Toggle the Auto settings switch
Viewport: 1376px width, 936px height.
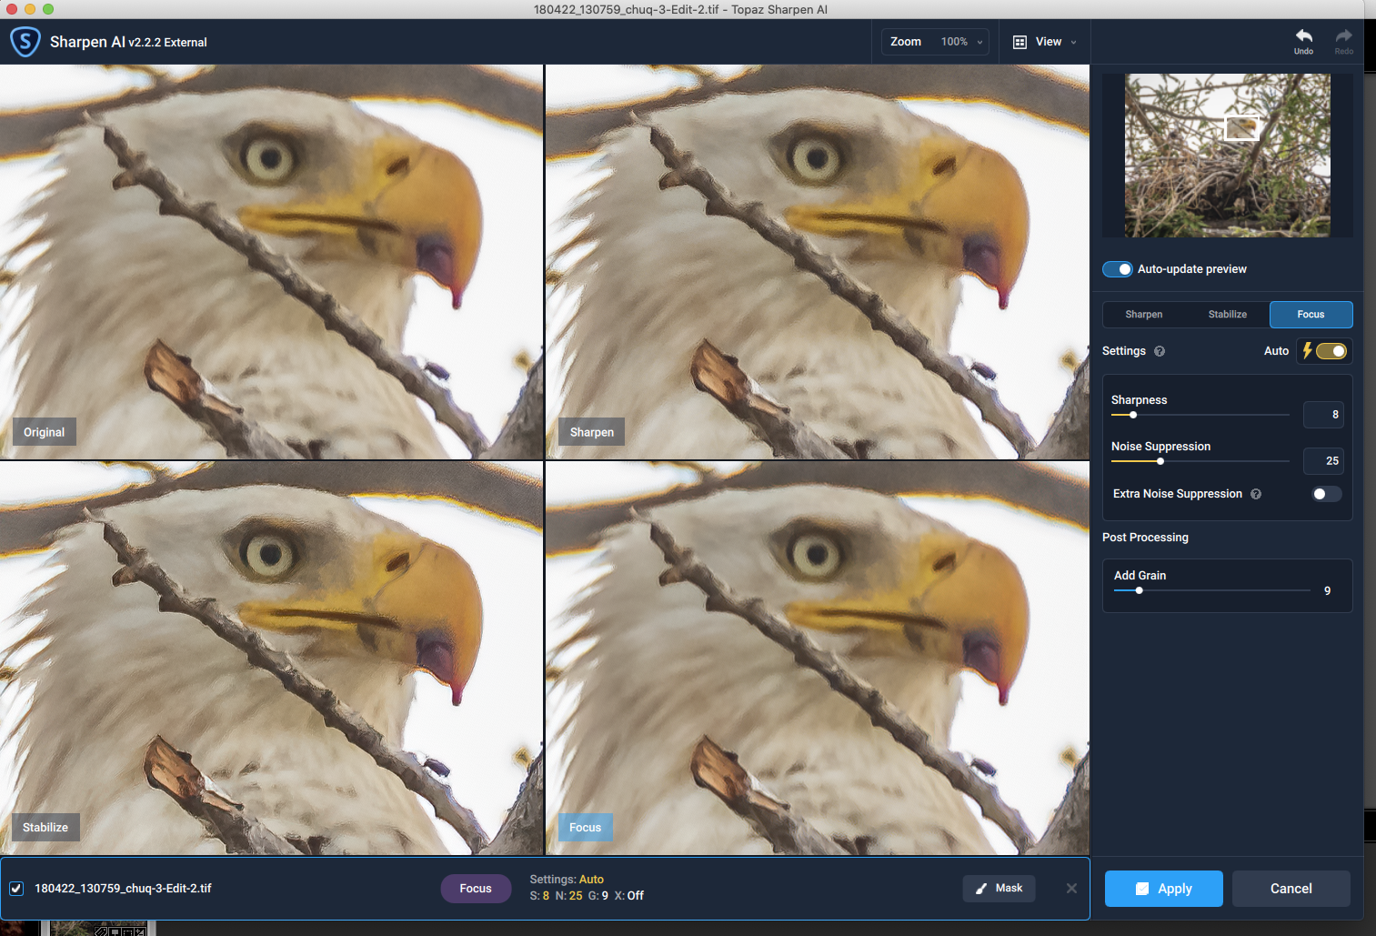(x=1331, y=351)
